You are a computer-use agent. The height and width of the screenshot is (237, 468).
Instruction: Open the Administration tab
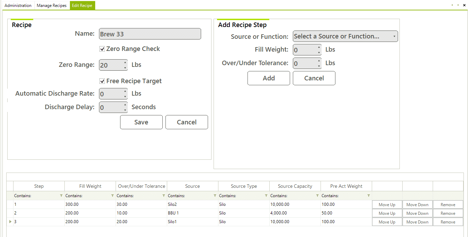point(18,6)
